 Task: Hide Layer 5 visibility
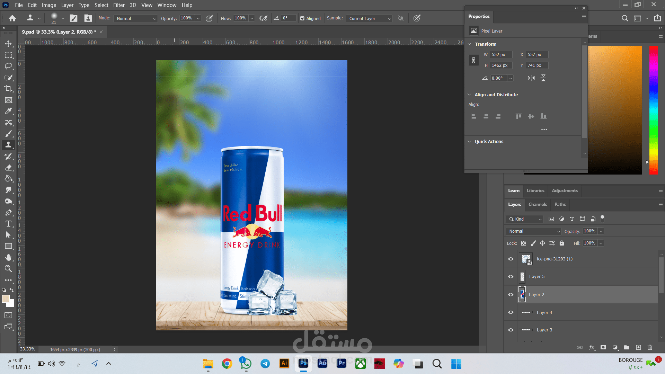pyautogui.click(x=511, y=277)
